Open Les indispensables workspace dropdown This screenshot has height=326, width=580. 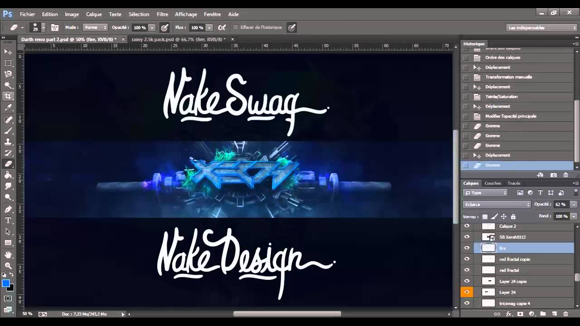(x=542, y=28)
